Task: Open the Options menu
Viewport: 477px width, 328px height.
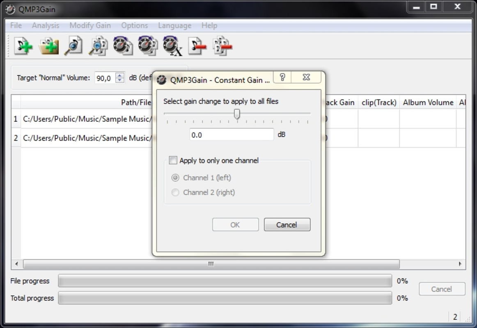Action: (135, 25)
